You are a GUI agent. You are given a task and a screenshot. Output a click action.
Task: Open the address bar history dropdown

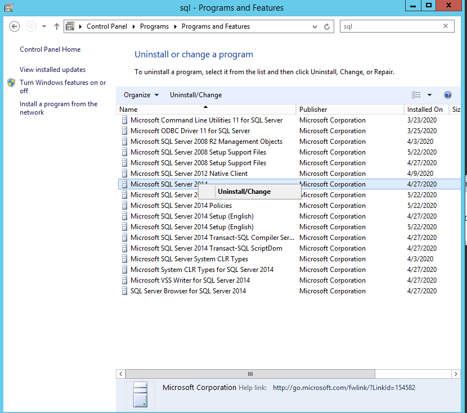click(x=315, y=26)
